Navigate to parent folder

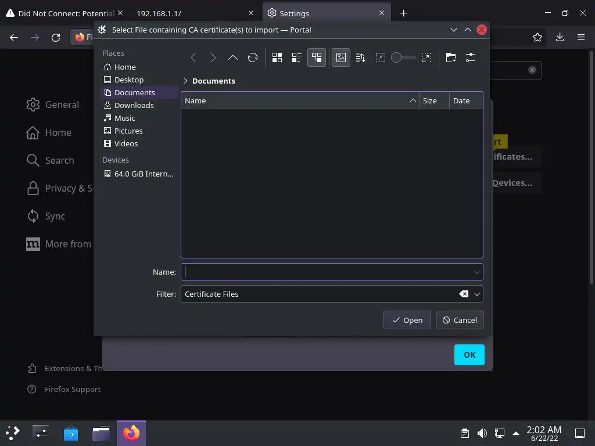(x=233, y=57)
